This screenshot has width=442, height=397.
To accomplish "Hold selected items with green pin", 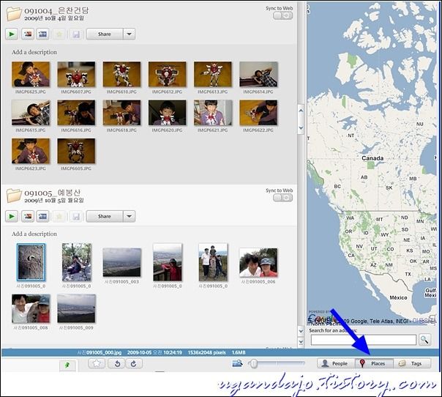I will 67,366.
